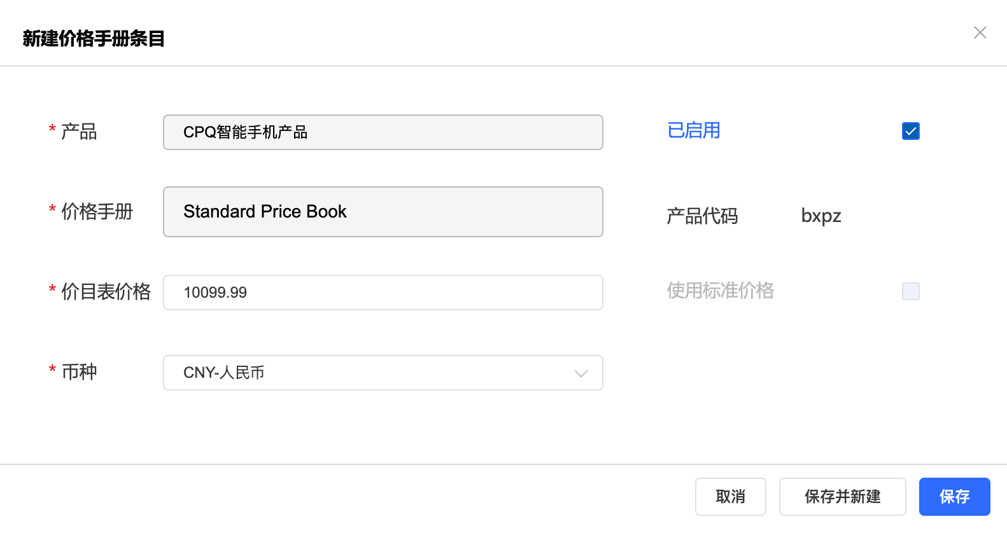Click 保存并新建 to save and create another
Viewport: 1007px width, 533px height.
click(842, 497)
